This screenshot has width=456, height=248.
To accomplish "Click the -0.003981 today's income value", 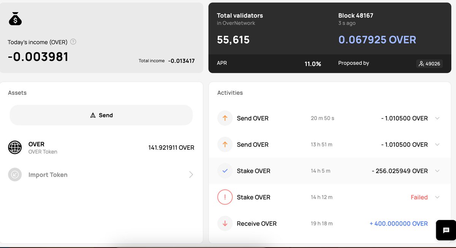I will pos(38,57).
